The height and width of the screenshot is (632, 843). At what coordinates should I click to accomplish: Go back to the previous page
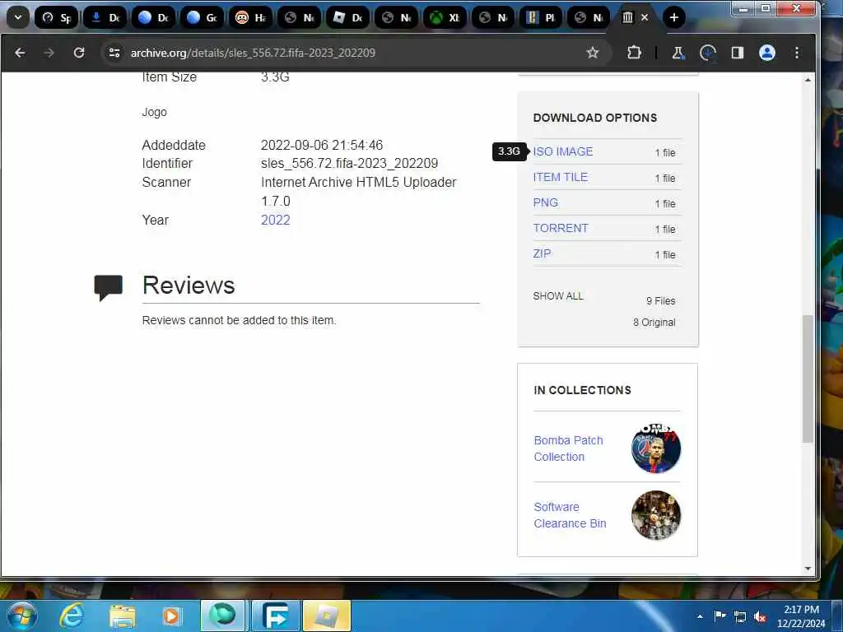(20, 53)
